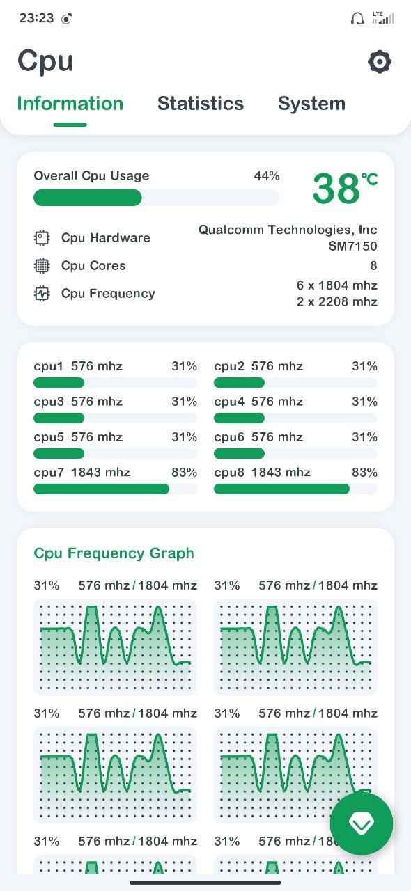The width and height of the screenshot is (411, 891).
Task: Tap the 'cpu8 1843 mhz' label
Action: coord(262,473)
